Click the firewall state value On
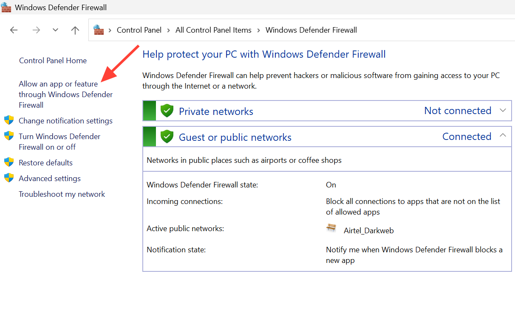This screenshot has width=515, height=335. coord(331,185)
